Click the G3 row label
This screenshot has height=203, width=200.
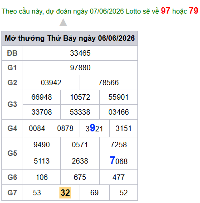12,104
